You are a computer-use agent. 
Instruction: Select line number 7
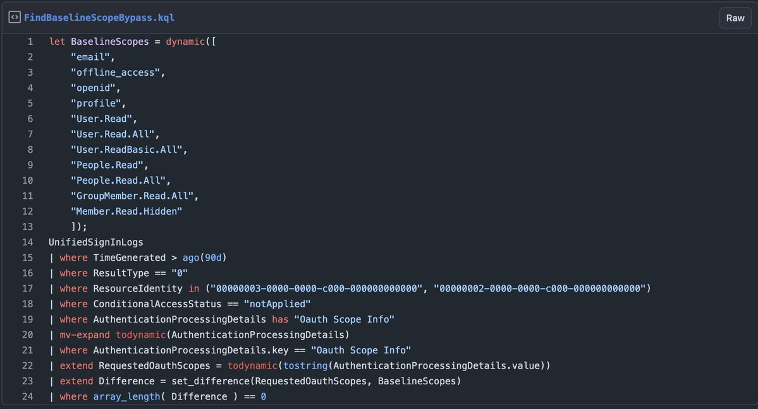30,134
